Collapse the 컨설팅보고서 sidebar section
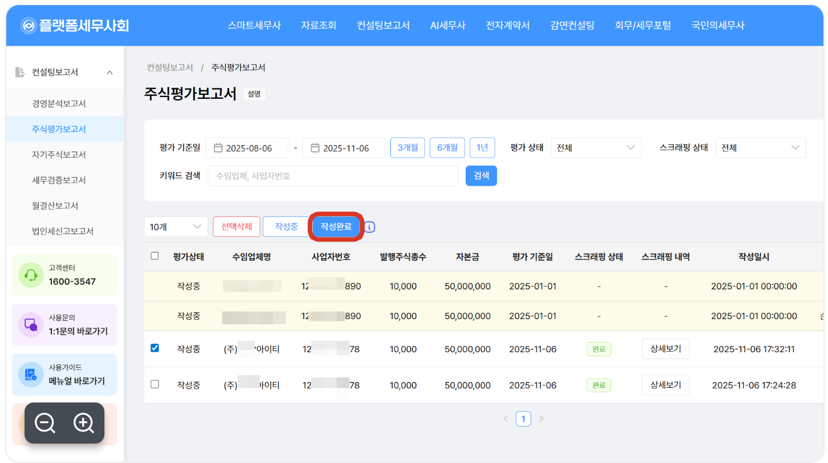 pos(110,73)
